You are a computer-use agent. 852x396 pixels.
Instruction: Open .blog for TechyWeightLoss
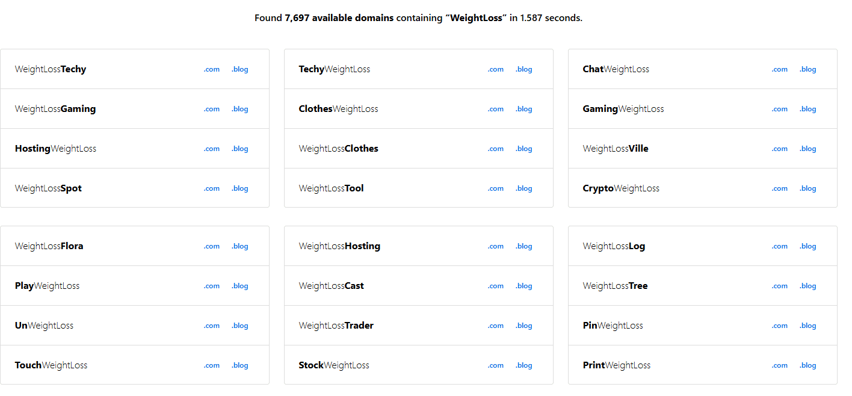(x=523, y=69)
